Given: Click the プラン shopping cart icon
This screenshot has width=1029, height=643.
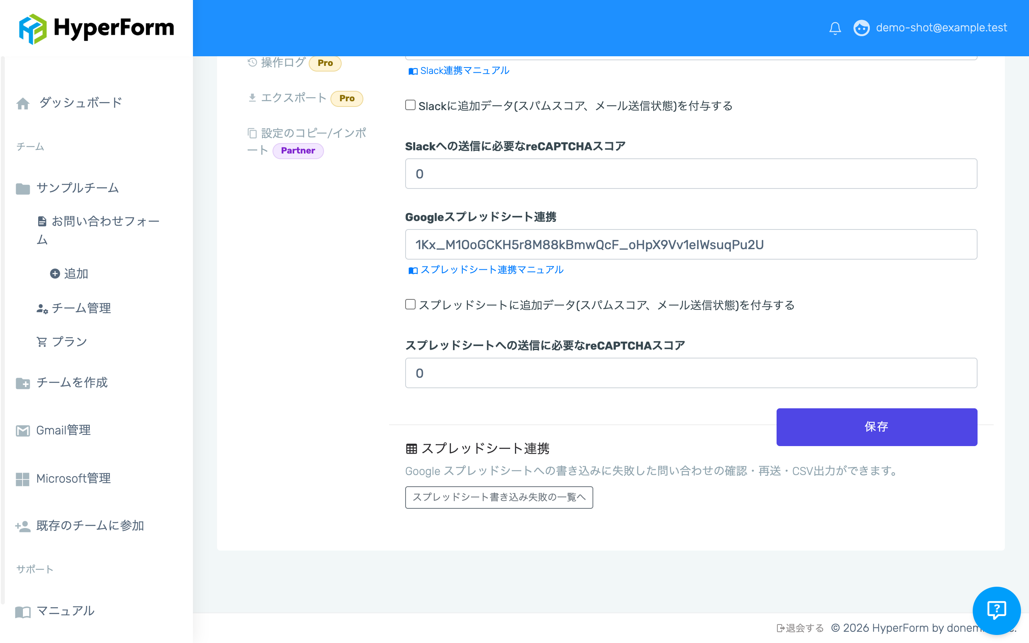Looking at the screenshot, I should point(42,342).
